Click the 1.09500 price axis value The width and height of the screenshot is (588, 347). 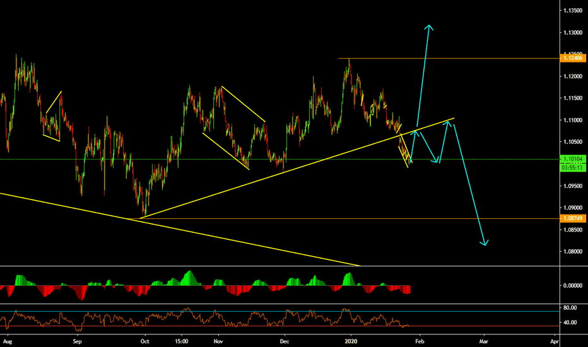click(x=573, y=185)
